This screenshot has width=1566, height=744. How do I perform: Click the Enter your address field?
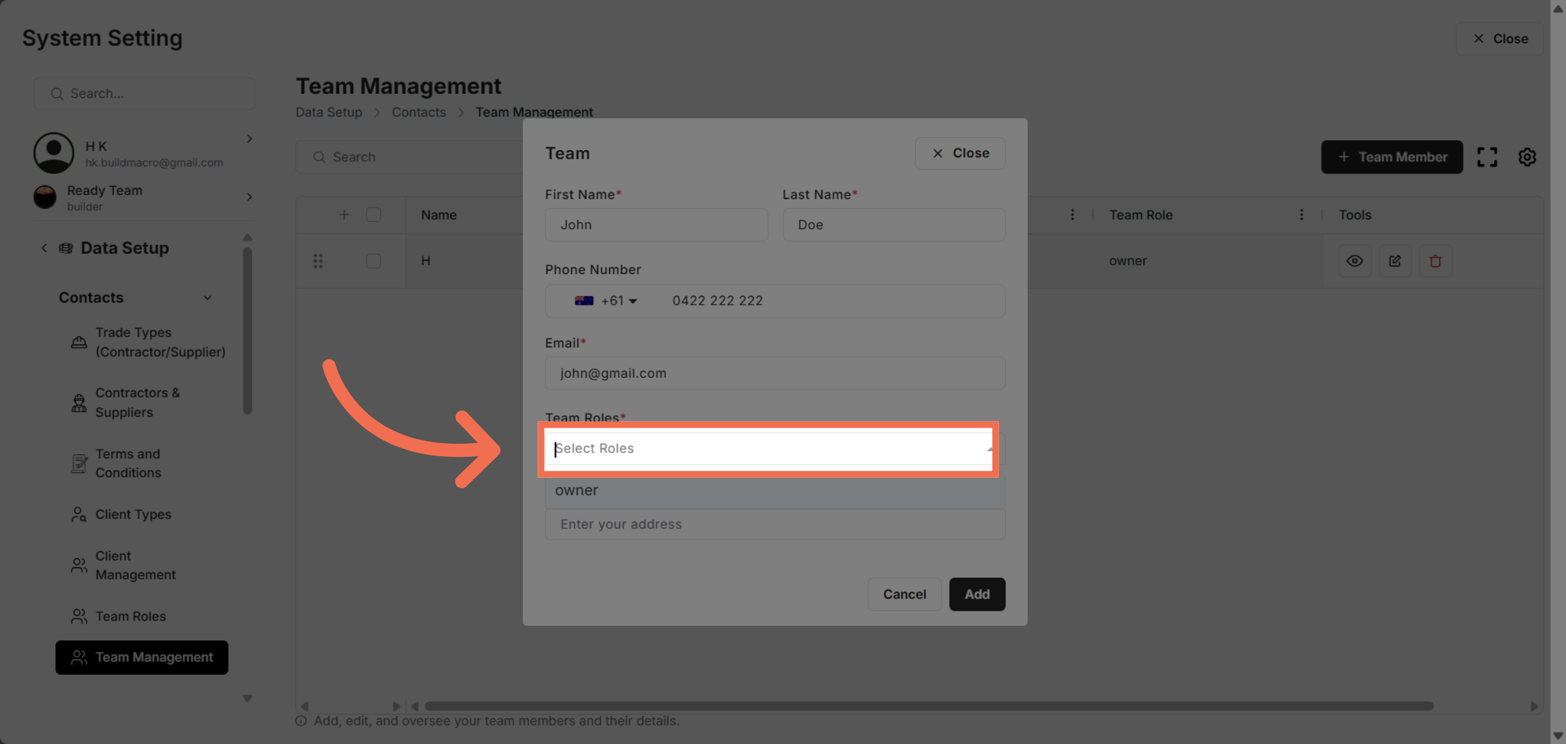774,524
